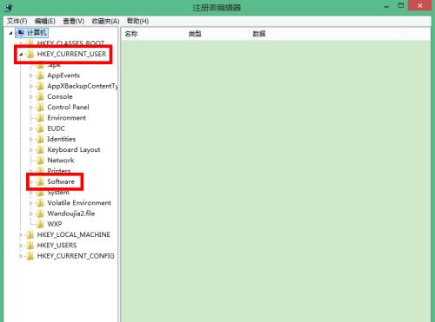Click the AppEvents folder icon
This screenshot has height=322, width=435.
(40, 76)
